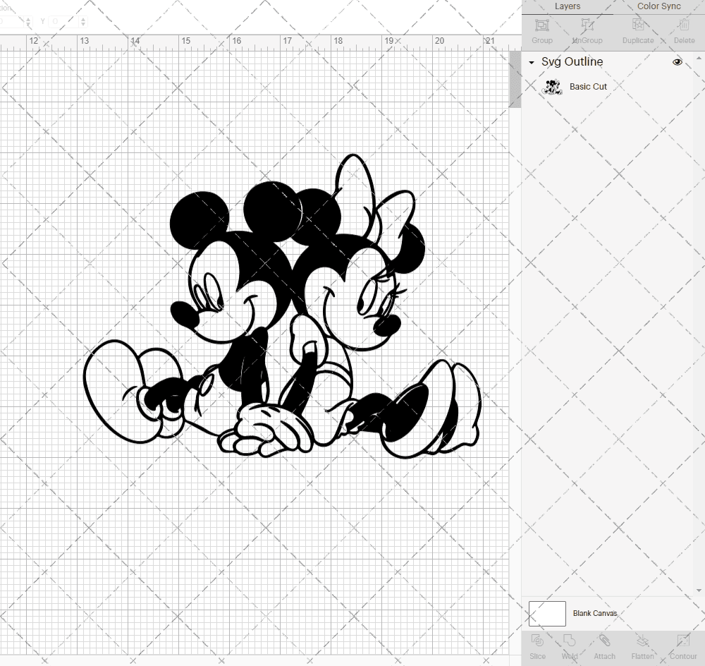This screenshot has width=705, height=666.
Task: Click the Blank Canvas color swatch
Action: 547,613
